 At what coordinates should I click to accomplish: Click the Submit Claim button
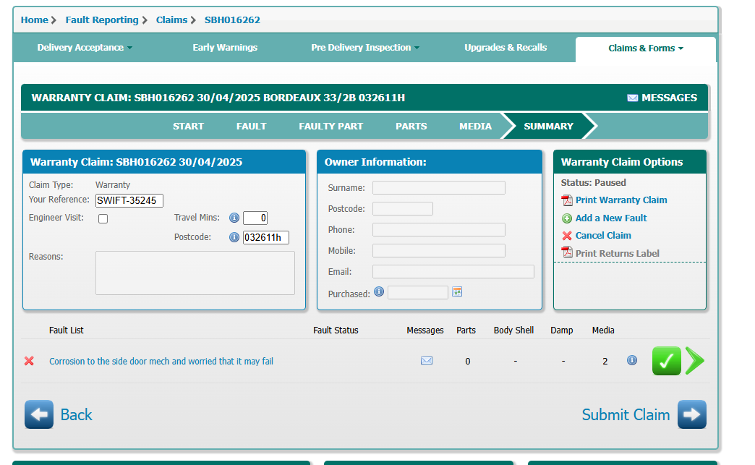coord(644,414)
